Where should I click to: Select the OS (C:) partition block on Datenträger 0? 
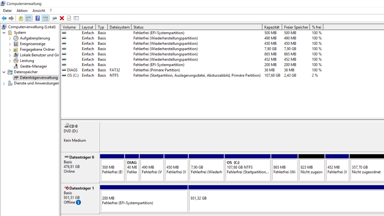tap(247, 169)
